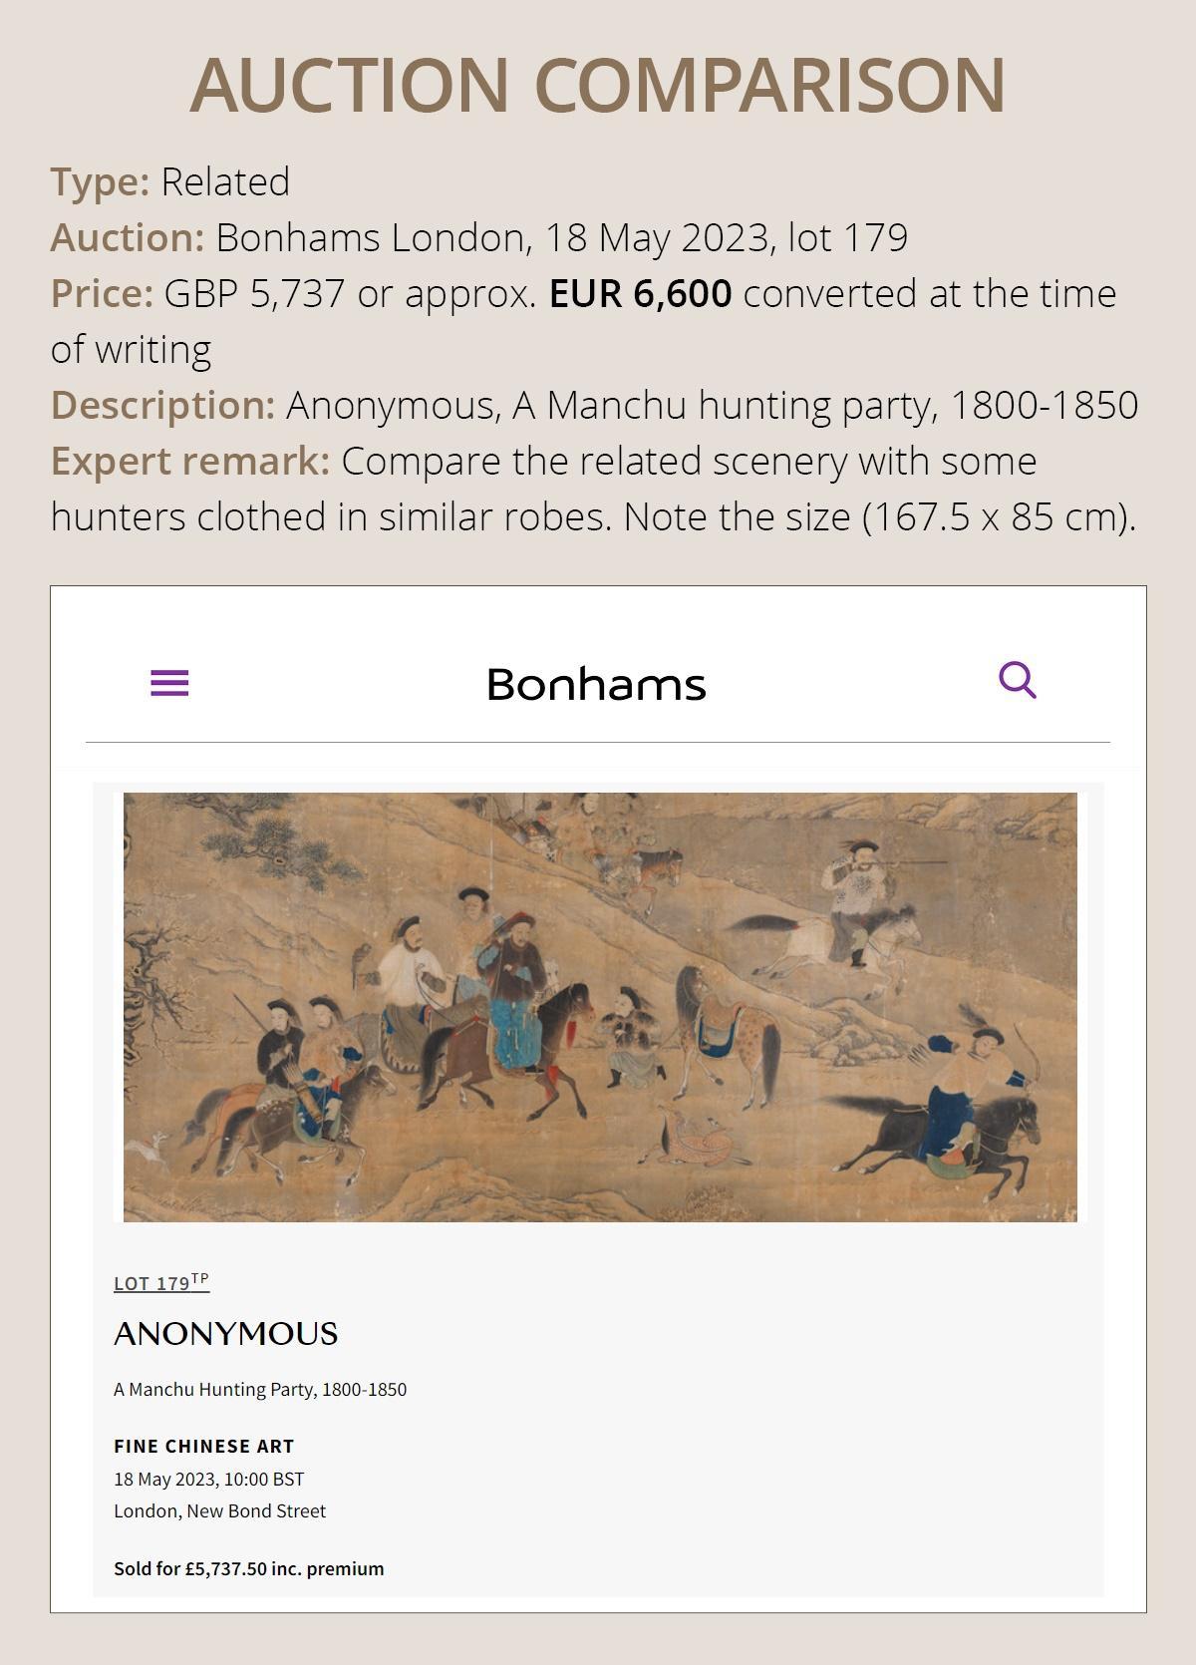Click the ANONYMOUS artist heading

pos(226,1334)
